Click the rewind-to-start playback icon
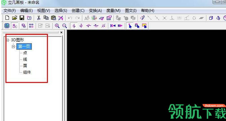This screenshot has height=121, width=226. pos(113,26)
